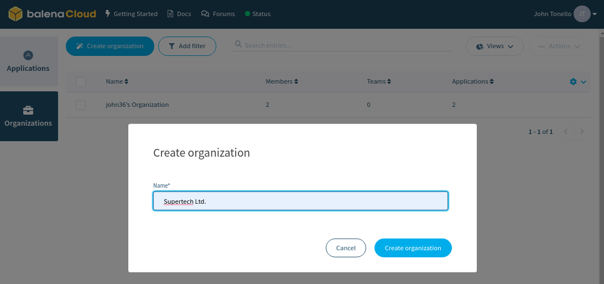
Task: Click the Docs document icon
Action: [170, 14]
